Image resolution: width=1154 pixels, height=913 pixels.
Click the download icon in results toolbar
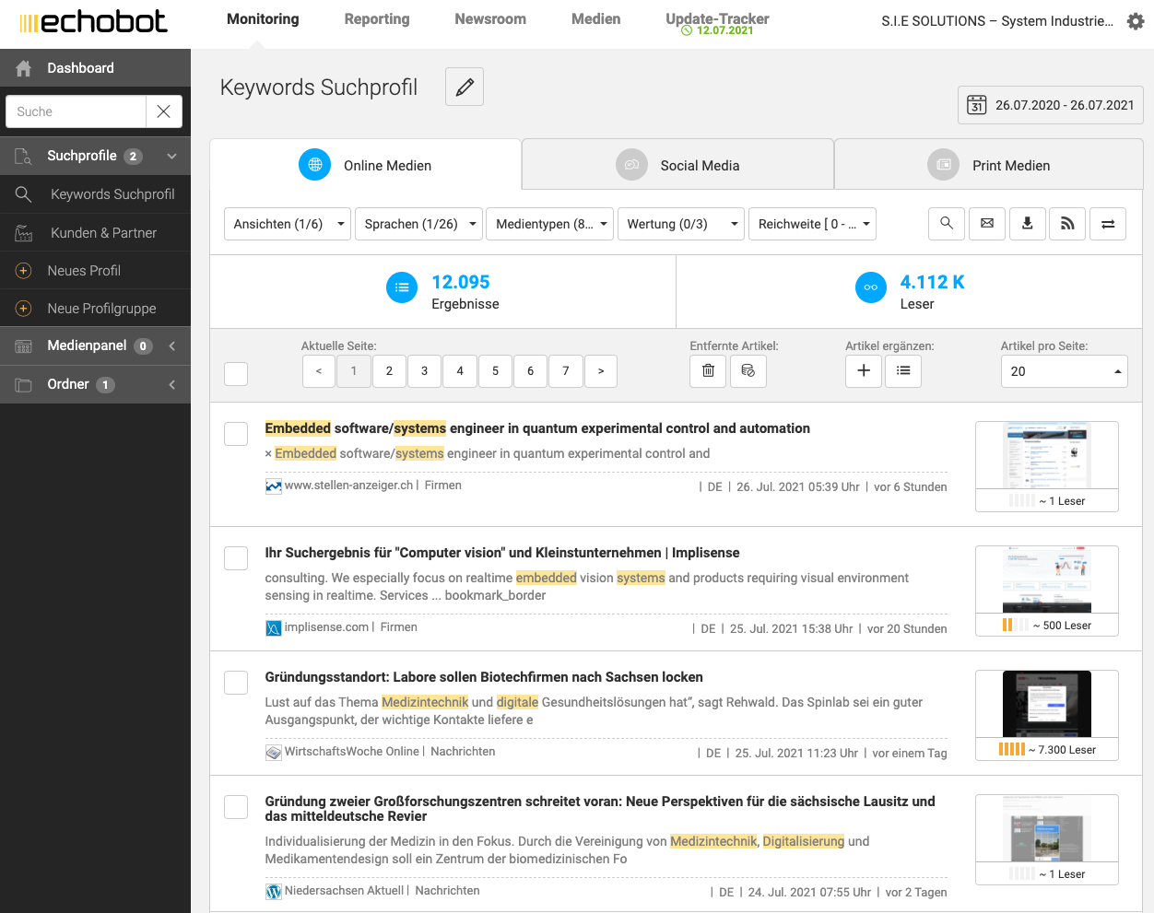click(1028, 224)
